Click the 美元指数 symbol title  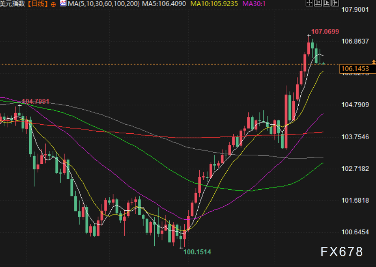pos(13,4)
